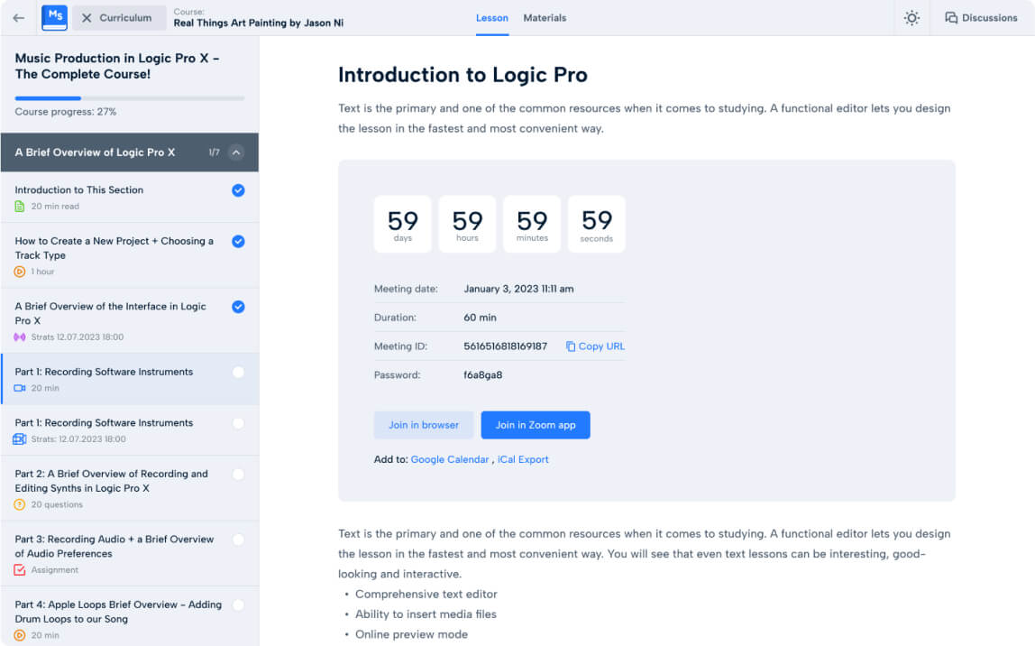Switch to the Materials tab
Image resolution: width=1035 pixels, height=646 pixels.
(x=545, y=18)
